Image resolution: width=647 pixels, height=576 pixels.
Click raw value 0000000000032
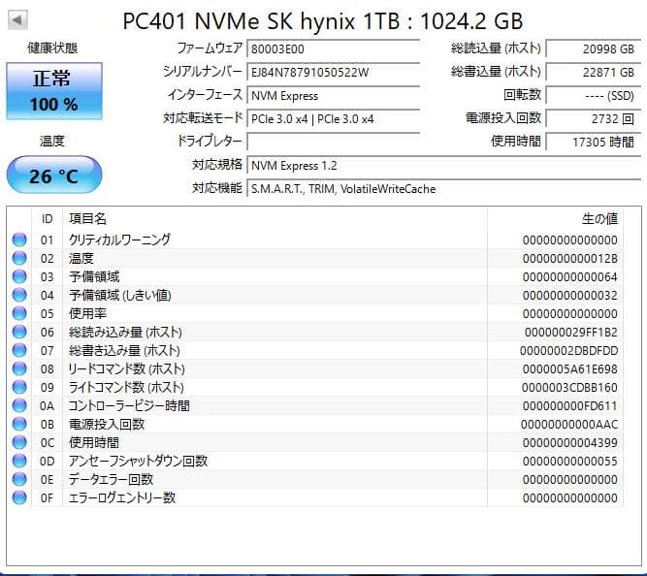[x=569, y=296]
